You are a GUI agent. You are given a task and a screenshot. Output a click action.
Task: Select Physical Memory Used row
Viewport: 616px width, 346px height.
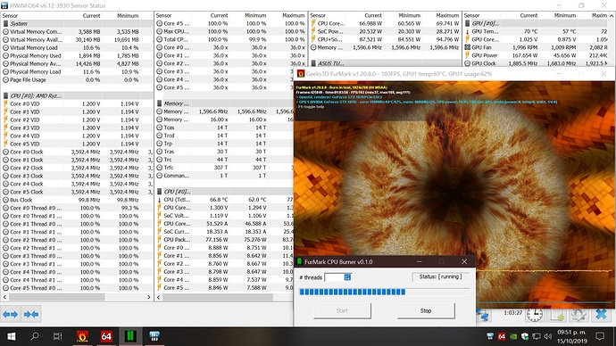click(78, 55)
